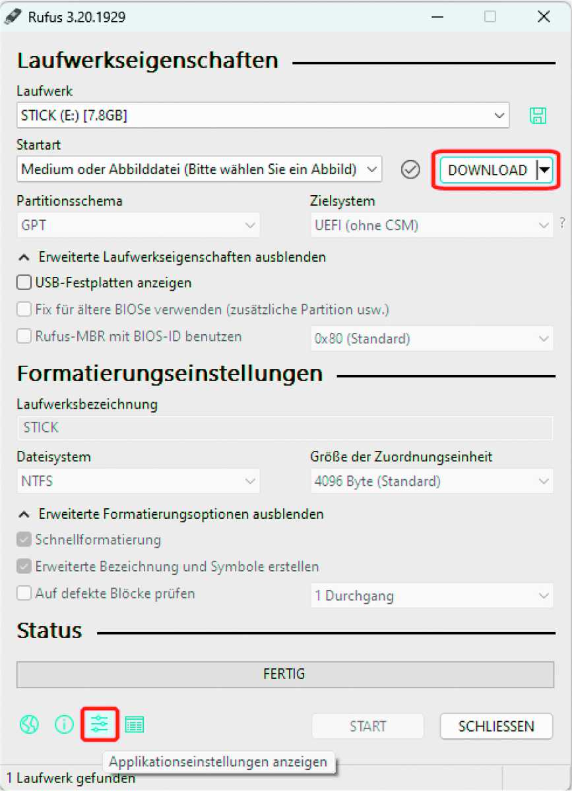Open the 1 Durchgang dropdown

click(x=432, y=596)
